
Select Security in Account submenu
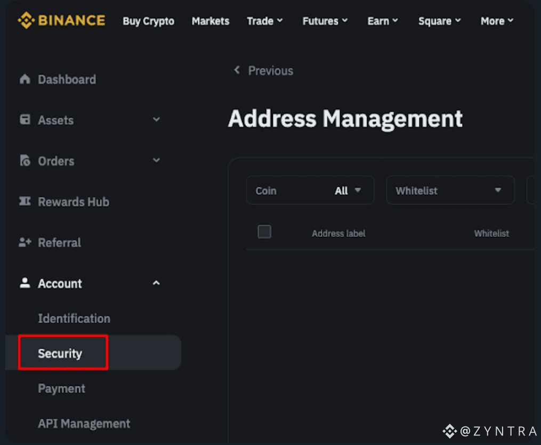coord(60,353)
